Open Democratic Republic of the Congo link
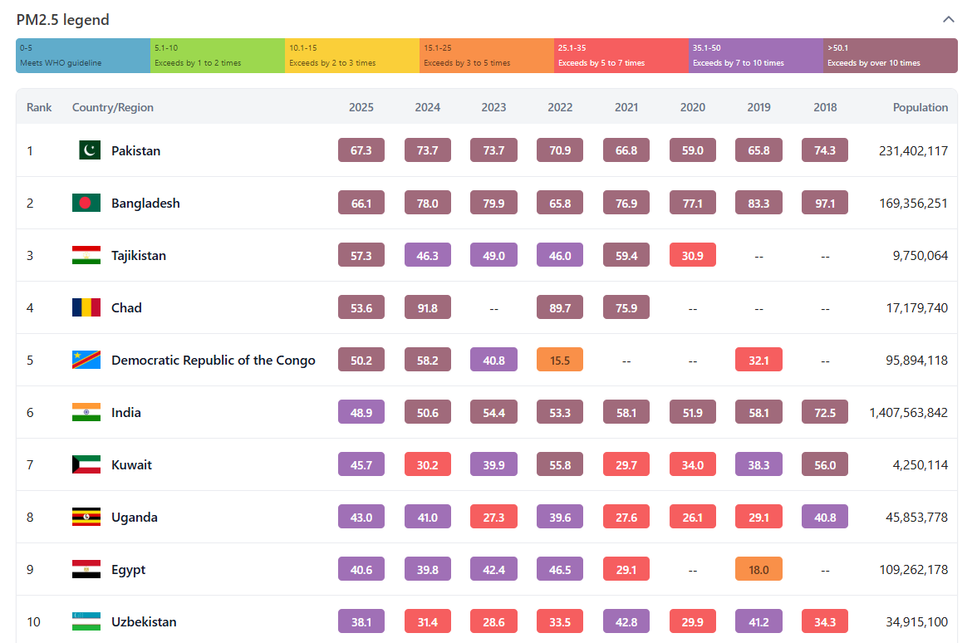Image resolution: width=972 pixels, height=643 pixels. tap(214, 360)
